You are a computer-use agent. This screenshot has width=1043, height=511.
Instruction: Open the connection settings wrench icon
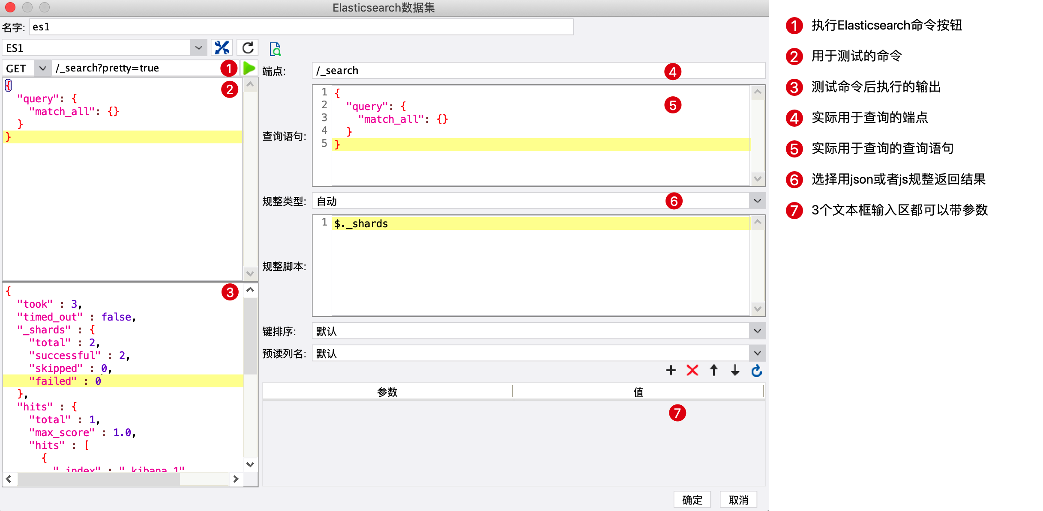coord(222,48)
